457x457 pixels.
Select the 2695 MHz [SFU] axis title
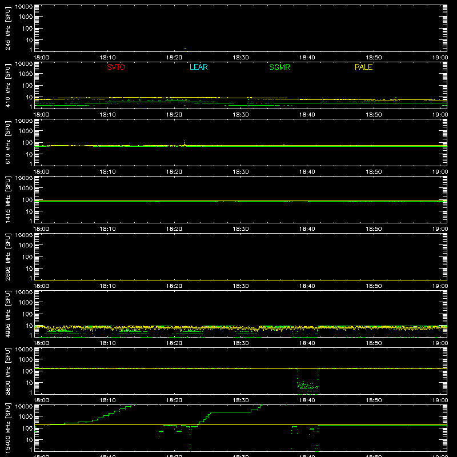pos(7,256)
